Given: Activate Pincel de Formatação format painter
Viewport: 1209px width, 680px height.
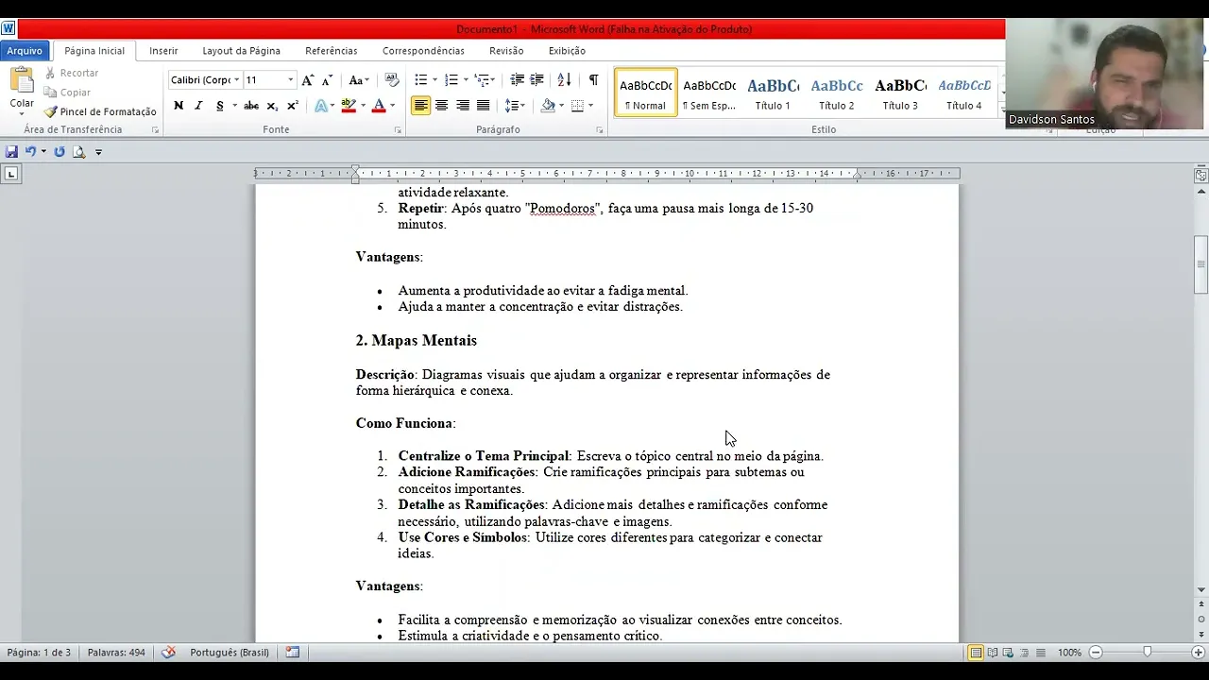Looking at the screenshot, I should 100,111.
